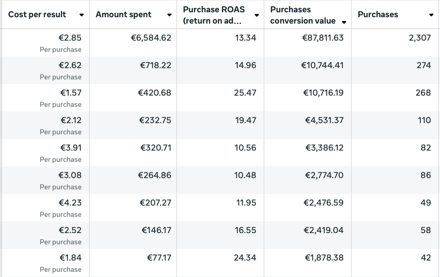Screen dimensions: 440x277
Task: Click the 2,307 purchases cell
Action: pyautogui.click(x=420, y=38)
